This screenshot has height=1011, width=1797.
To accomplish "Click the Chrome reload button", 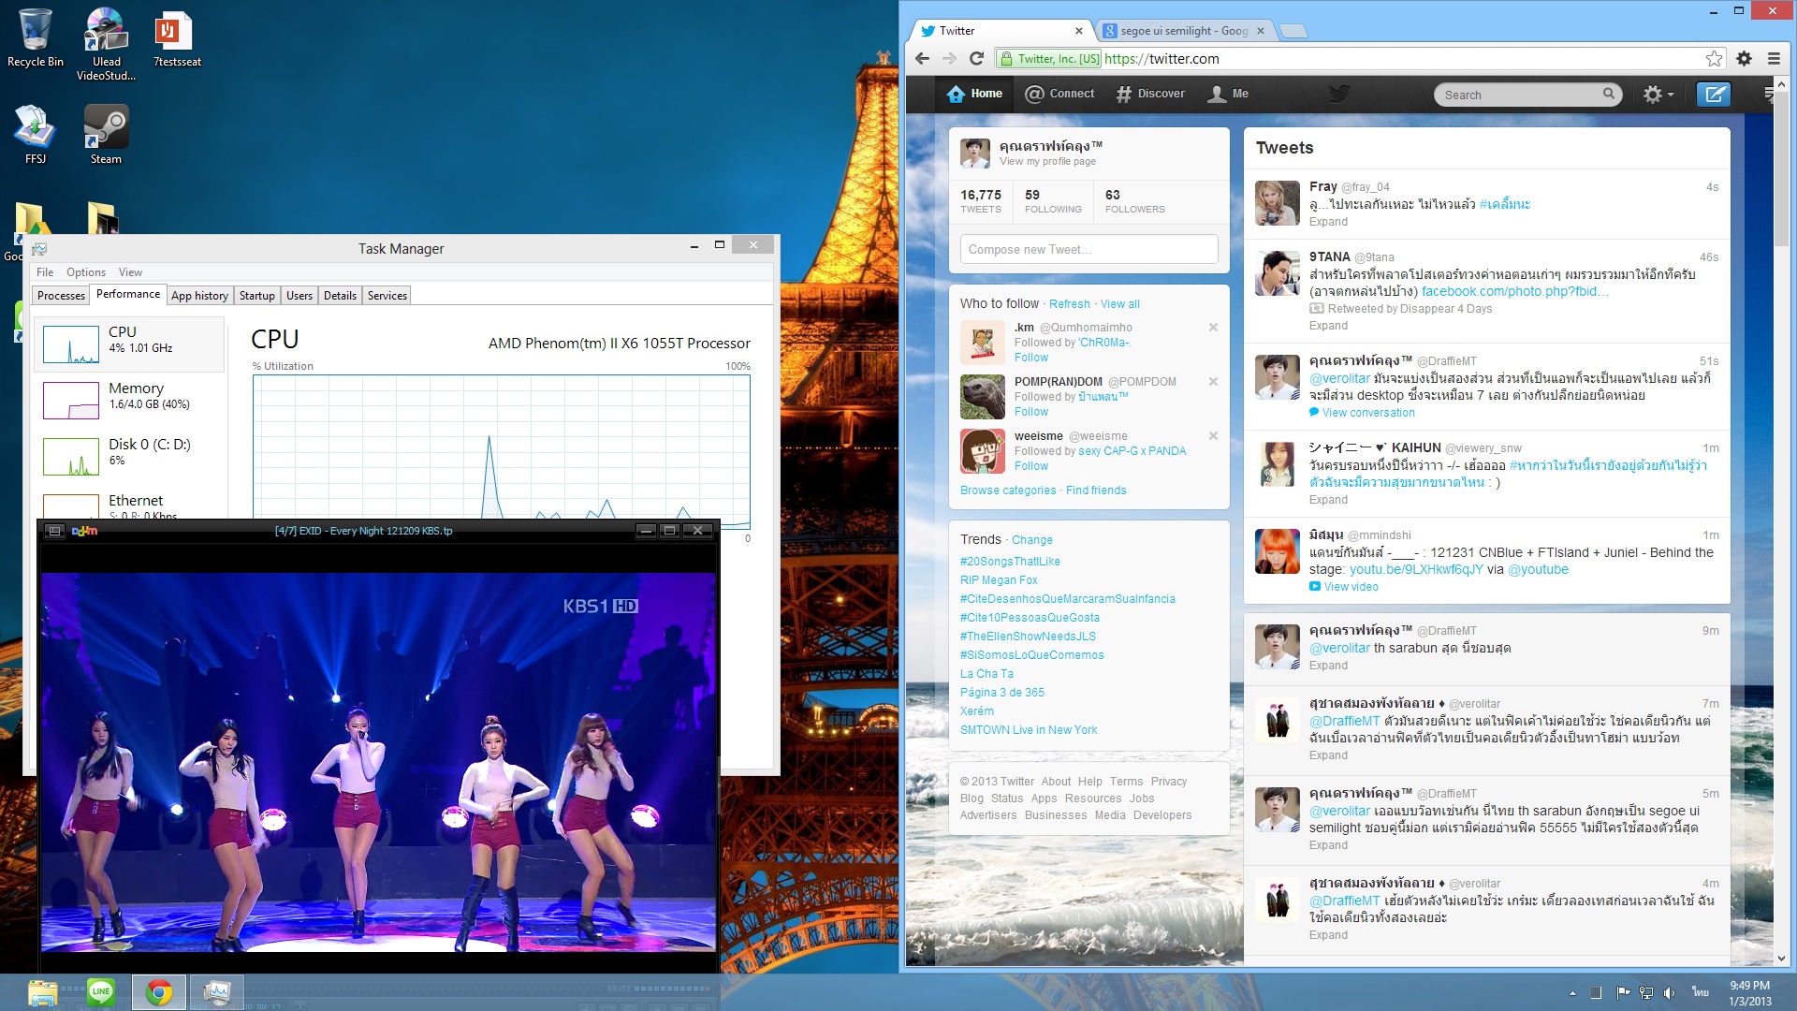I will click(976, 59).
